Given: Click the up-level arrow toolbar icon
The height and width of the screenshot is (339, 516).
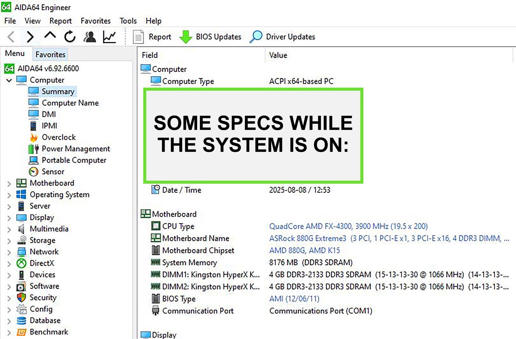Looking at the screenshot, I should point(50,35).
